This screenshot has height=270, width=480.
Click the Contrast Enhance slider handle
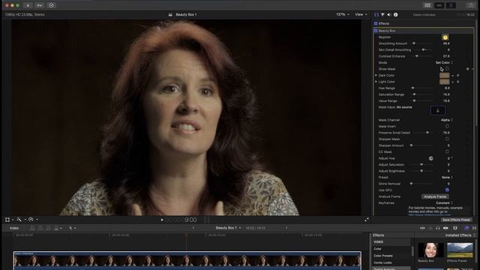[x=417, y=56]
